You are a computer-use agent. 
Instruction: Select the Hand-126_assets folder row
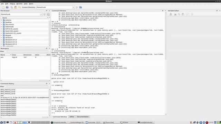[x=25, y=31]
